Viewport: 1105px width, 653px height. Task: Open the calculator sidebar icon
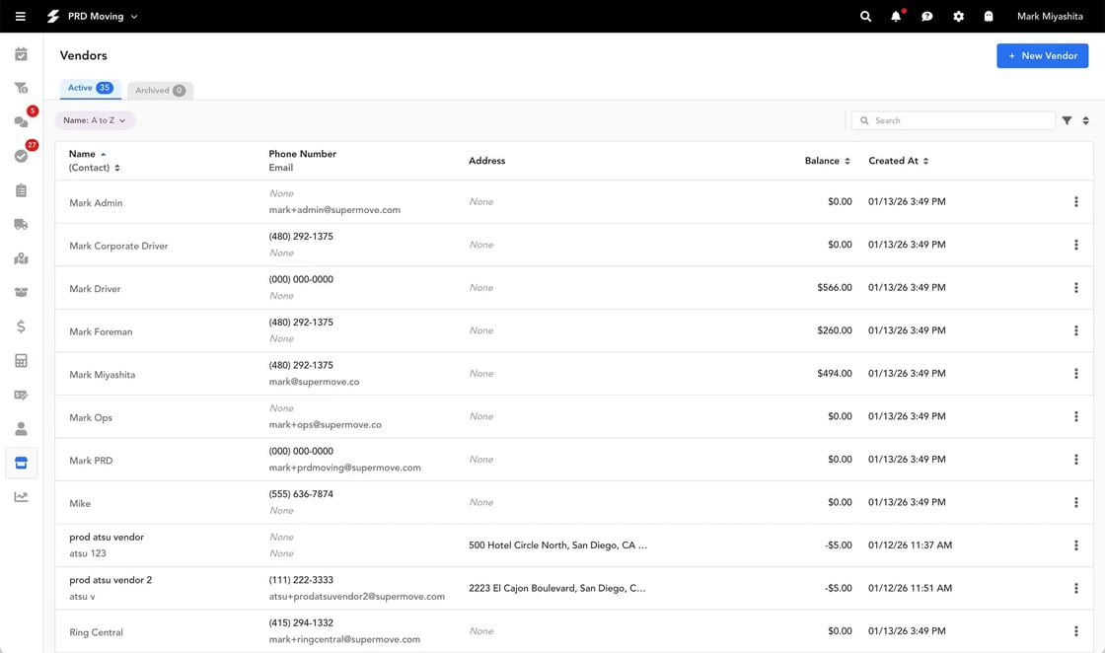coord(21,361)
